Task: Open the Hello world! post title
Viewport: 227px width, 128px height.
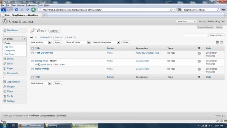Action: point(42,69)
